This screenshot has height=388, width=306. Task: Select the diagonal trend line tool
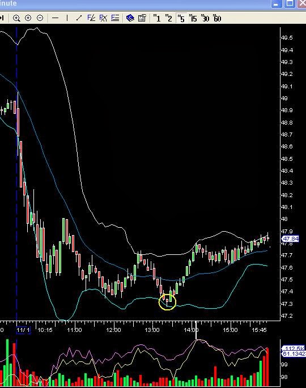click(79, 18)
